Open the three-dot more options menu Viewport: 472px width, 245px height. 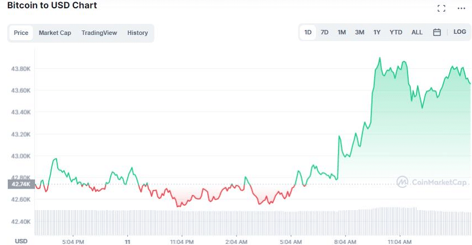click(461, 8)
